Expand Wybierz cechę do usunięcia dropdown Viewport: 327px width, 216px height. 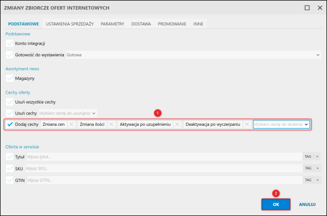point(68,113)
